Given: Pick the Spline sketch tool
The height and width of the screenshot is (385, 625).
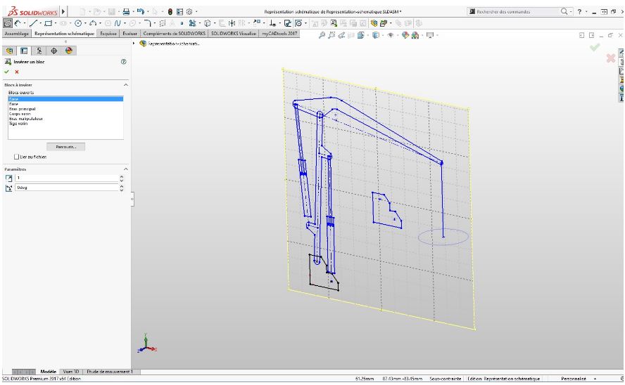Looking at the screenshot, I should tap(118, 23).
